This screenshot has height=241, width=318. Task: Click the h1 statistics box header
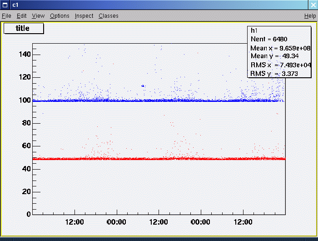tap(254, 30)
